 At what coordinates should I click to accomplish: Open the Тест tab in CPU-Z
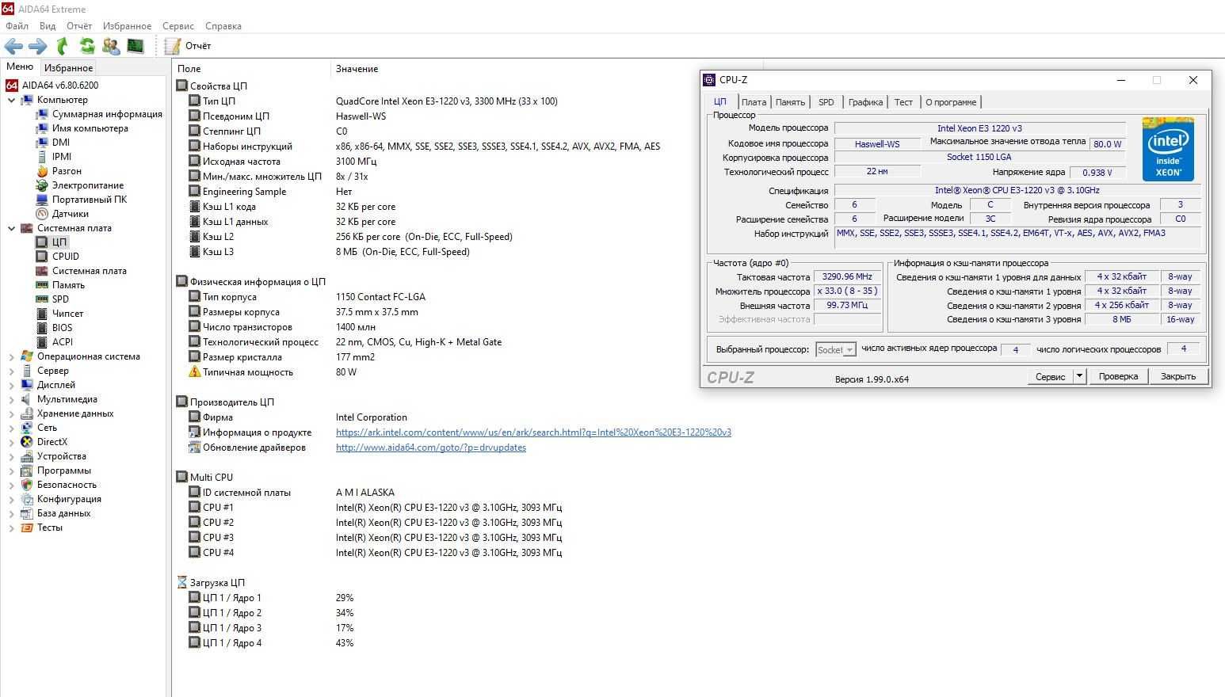pos(903,102)
